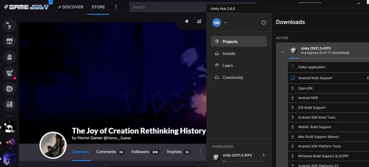This screenshot has width=369, height=167.
Task: Open the game library sidebar icon
Action: pos(9,104)
